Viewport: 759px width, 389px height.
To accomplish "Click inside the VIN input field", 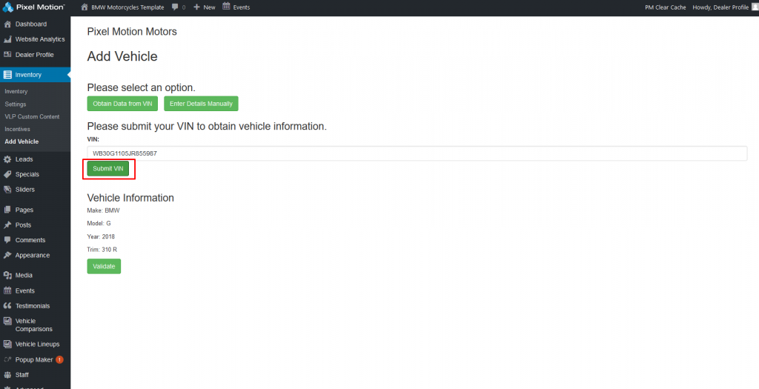I will (417, 153).
